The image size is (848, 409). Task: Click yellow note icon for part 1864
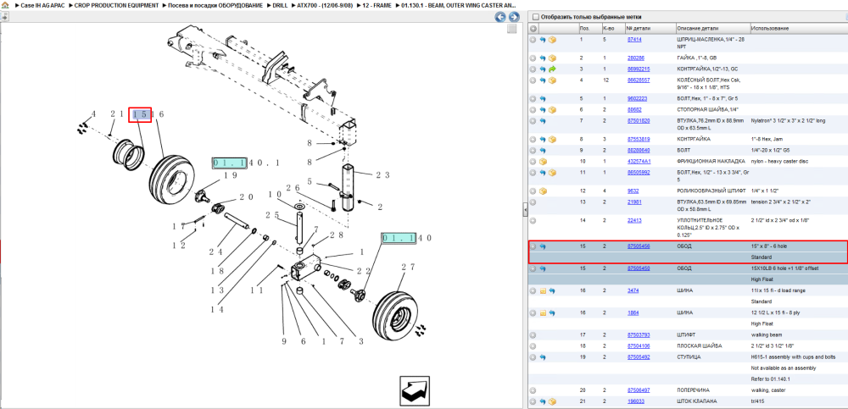pyautogui.click(x=543, y=312)
